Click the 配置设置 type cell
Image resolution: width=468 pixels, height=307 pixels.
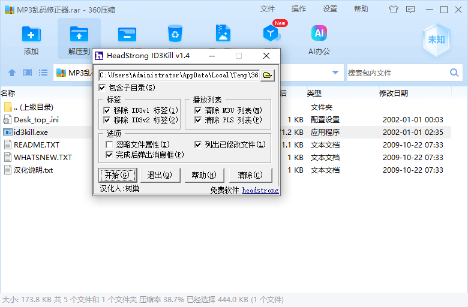tap(325, 120)
